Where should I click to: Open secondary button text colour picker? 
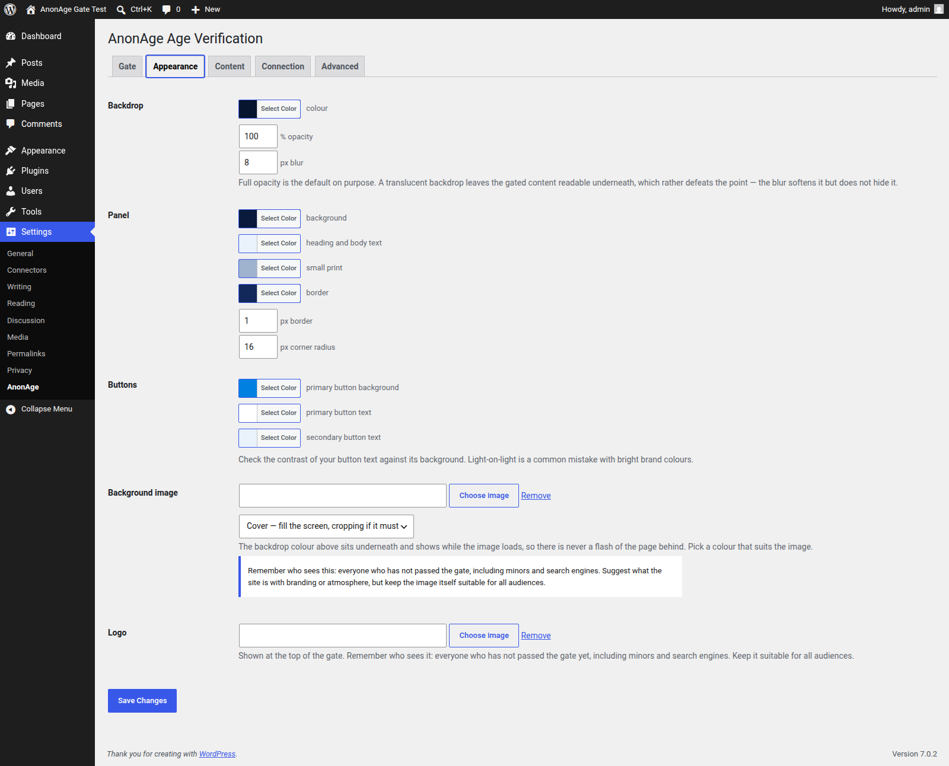pos(269,438)
